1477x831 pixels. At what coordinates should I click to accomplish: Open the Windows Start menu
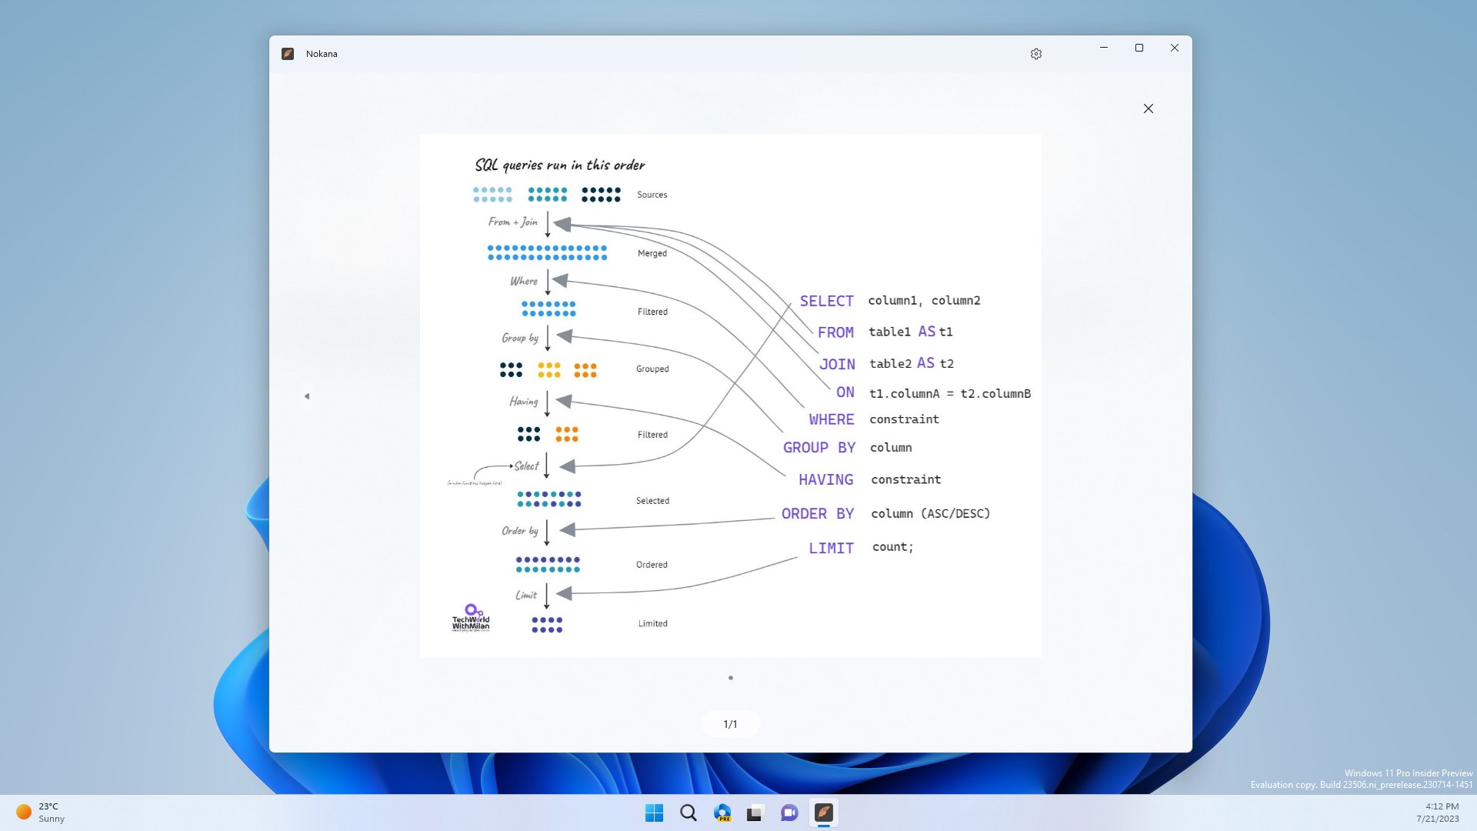tap(655, 813)
